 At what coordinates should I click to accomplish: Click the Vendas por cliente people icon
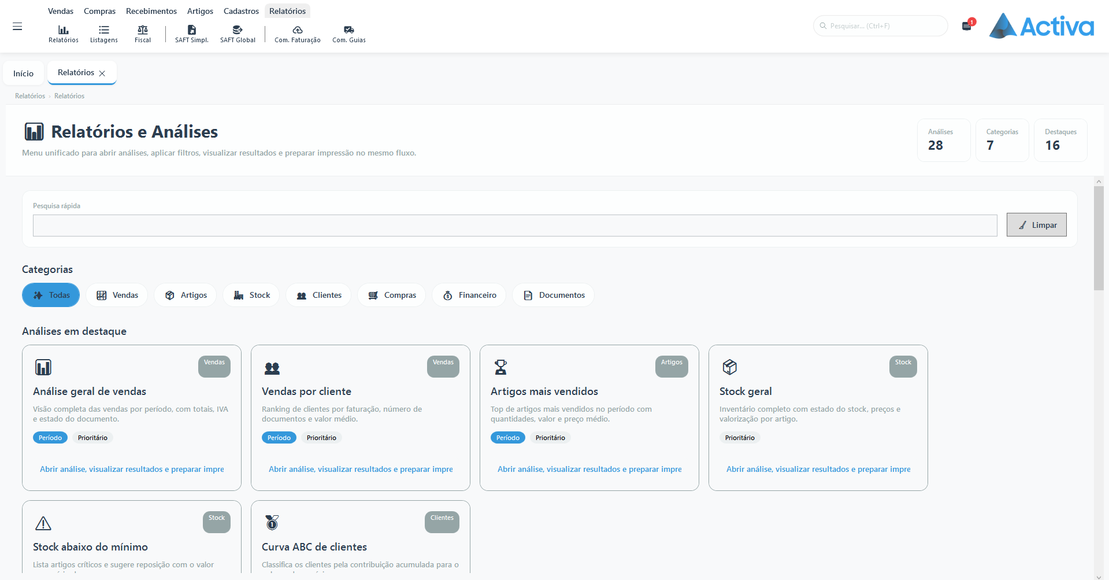[272, 368]
